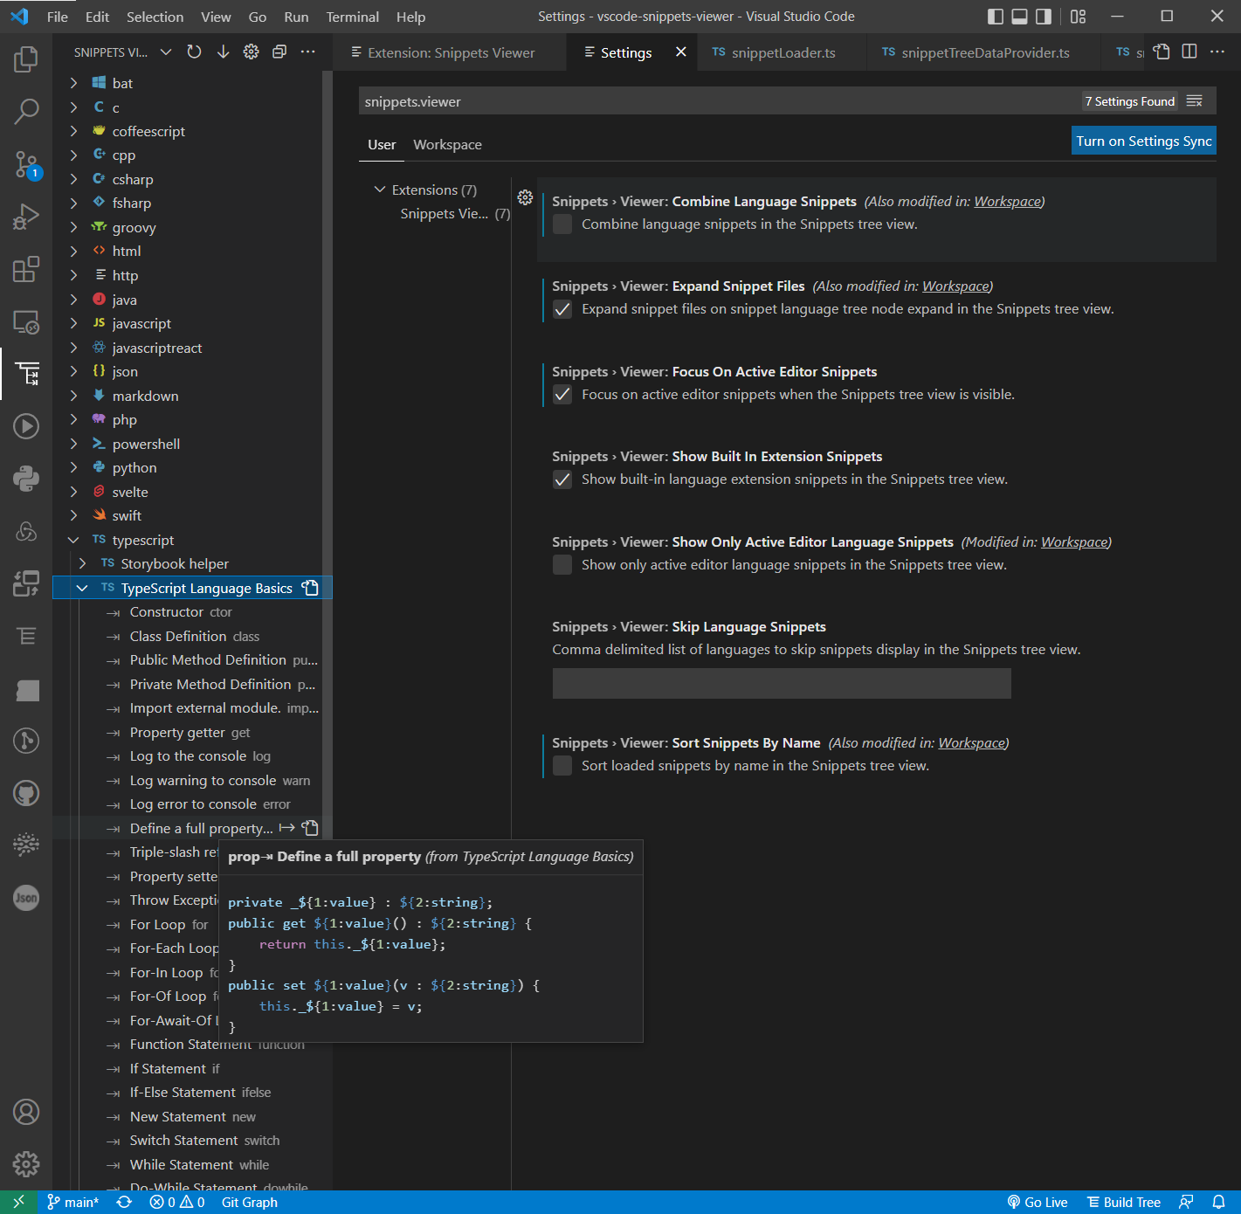Click the snippets.viewer settings search box
This screenshot has height=1214, width=1241.
[x=719, y=101]
